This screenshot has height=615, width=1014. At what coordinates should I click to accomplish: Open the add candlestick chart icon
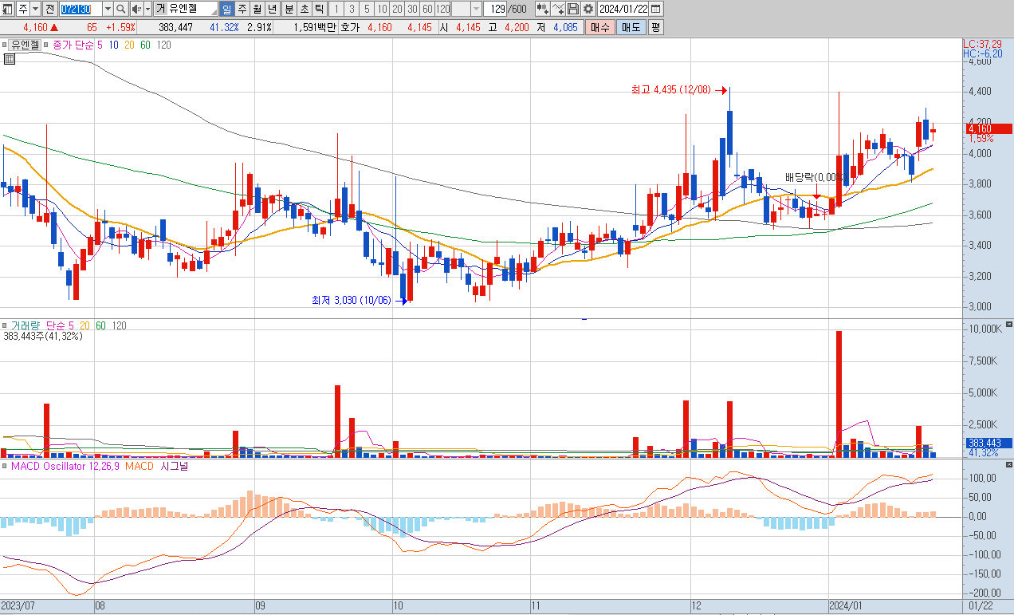(x=543, y=9)
